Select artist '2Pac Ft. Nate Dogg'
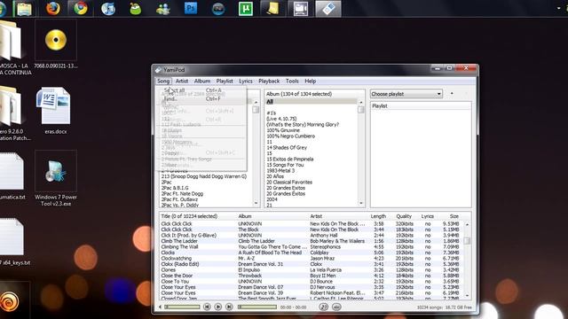 182,194
